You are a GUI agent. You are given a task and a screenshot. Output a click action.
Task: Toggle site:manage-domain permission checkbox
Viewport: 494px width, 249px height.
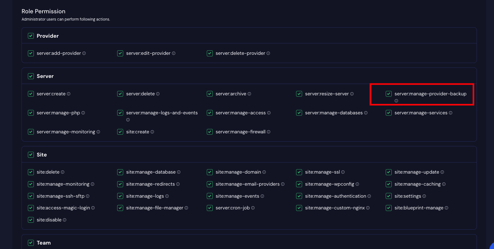click(x=210, y=172)
